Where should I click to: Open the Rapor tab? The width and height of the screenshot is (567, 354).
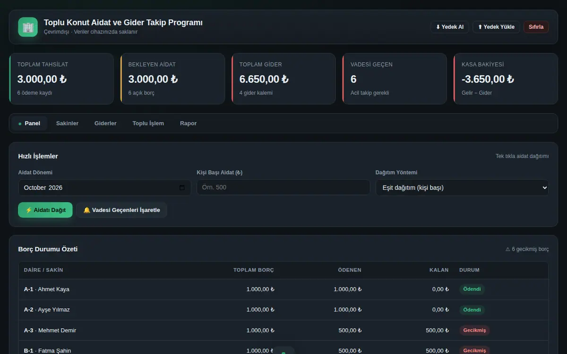(x=188, y=123)
